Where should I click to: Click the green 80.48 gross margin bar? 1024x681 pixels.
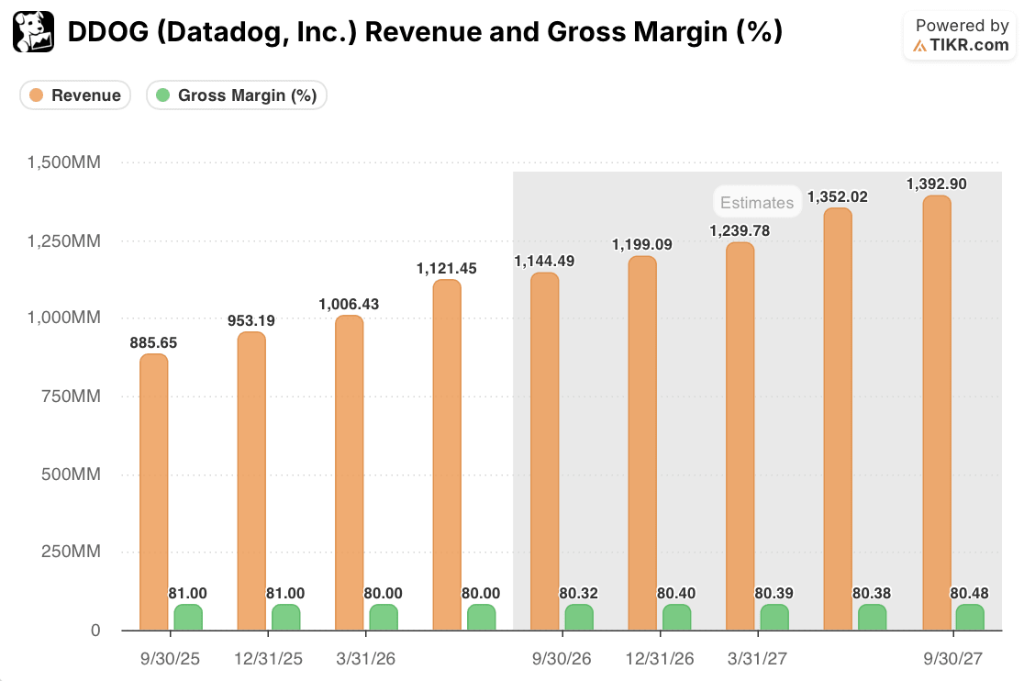(x=970, y=618)
